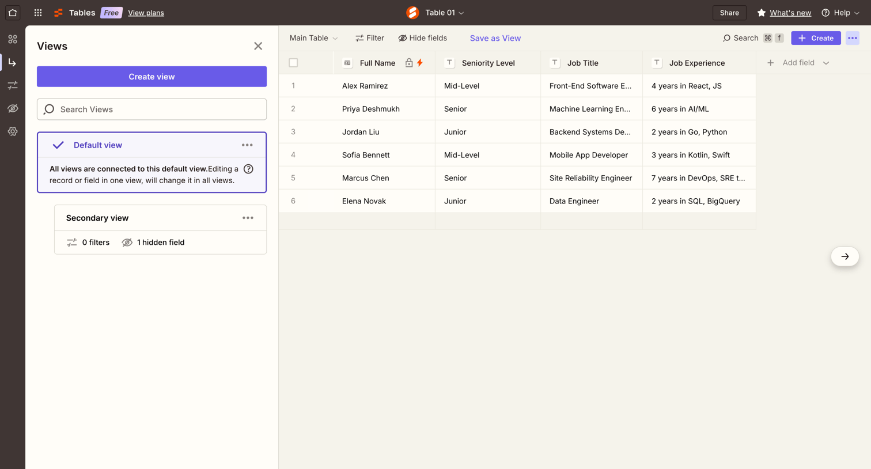871x469 pixels.
Task: Open table settings gear in sidebar
Action: pyautogui.click(x=13, y=131)
